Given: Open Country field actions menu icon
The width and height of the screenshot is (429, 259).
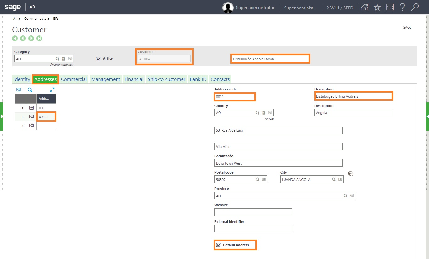Looking at the screenshot, I should [270, 113].
